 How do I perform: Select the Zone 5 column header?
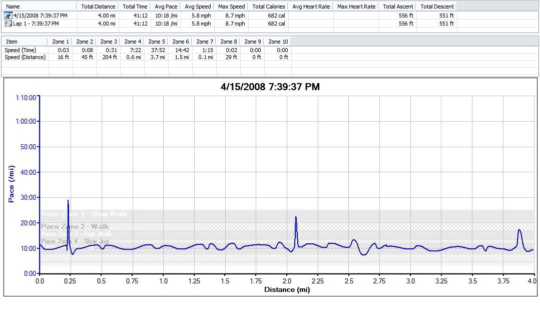tap(157, 42)
